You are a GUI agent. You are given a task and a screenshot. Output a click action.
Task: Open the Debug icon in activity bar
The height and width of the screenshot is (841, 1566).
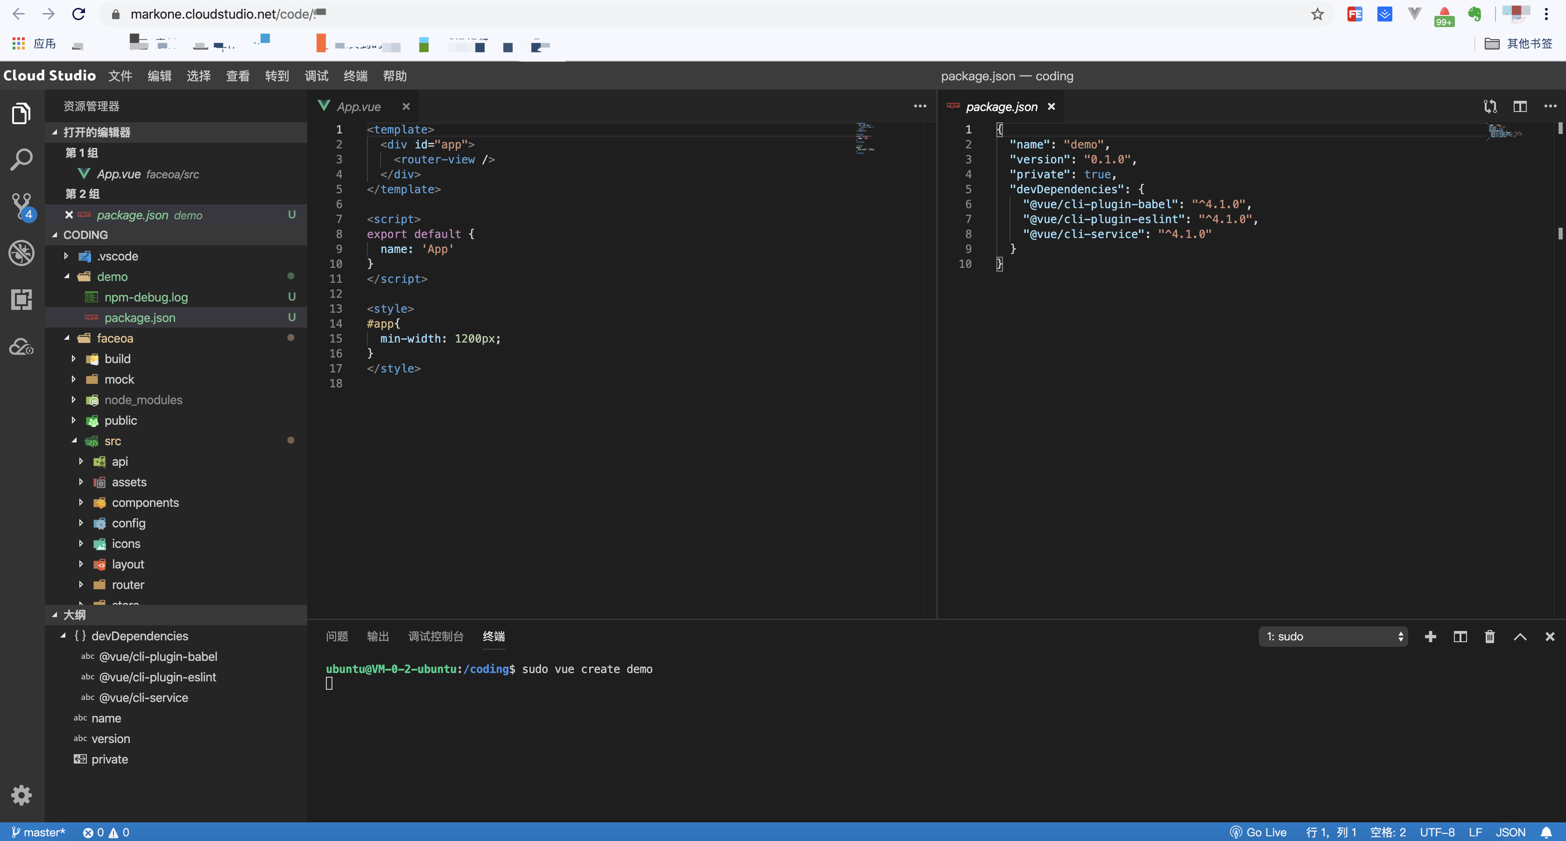pyautogui.click(x=22, y=254)
